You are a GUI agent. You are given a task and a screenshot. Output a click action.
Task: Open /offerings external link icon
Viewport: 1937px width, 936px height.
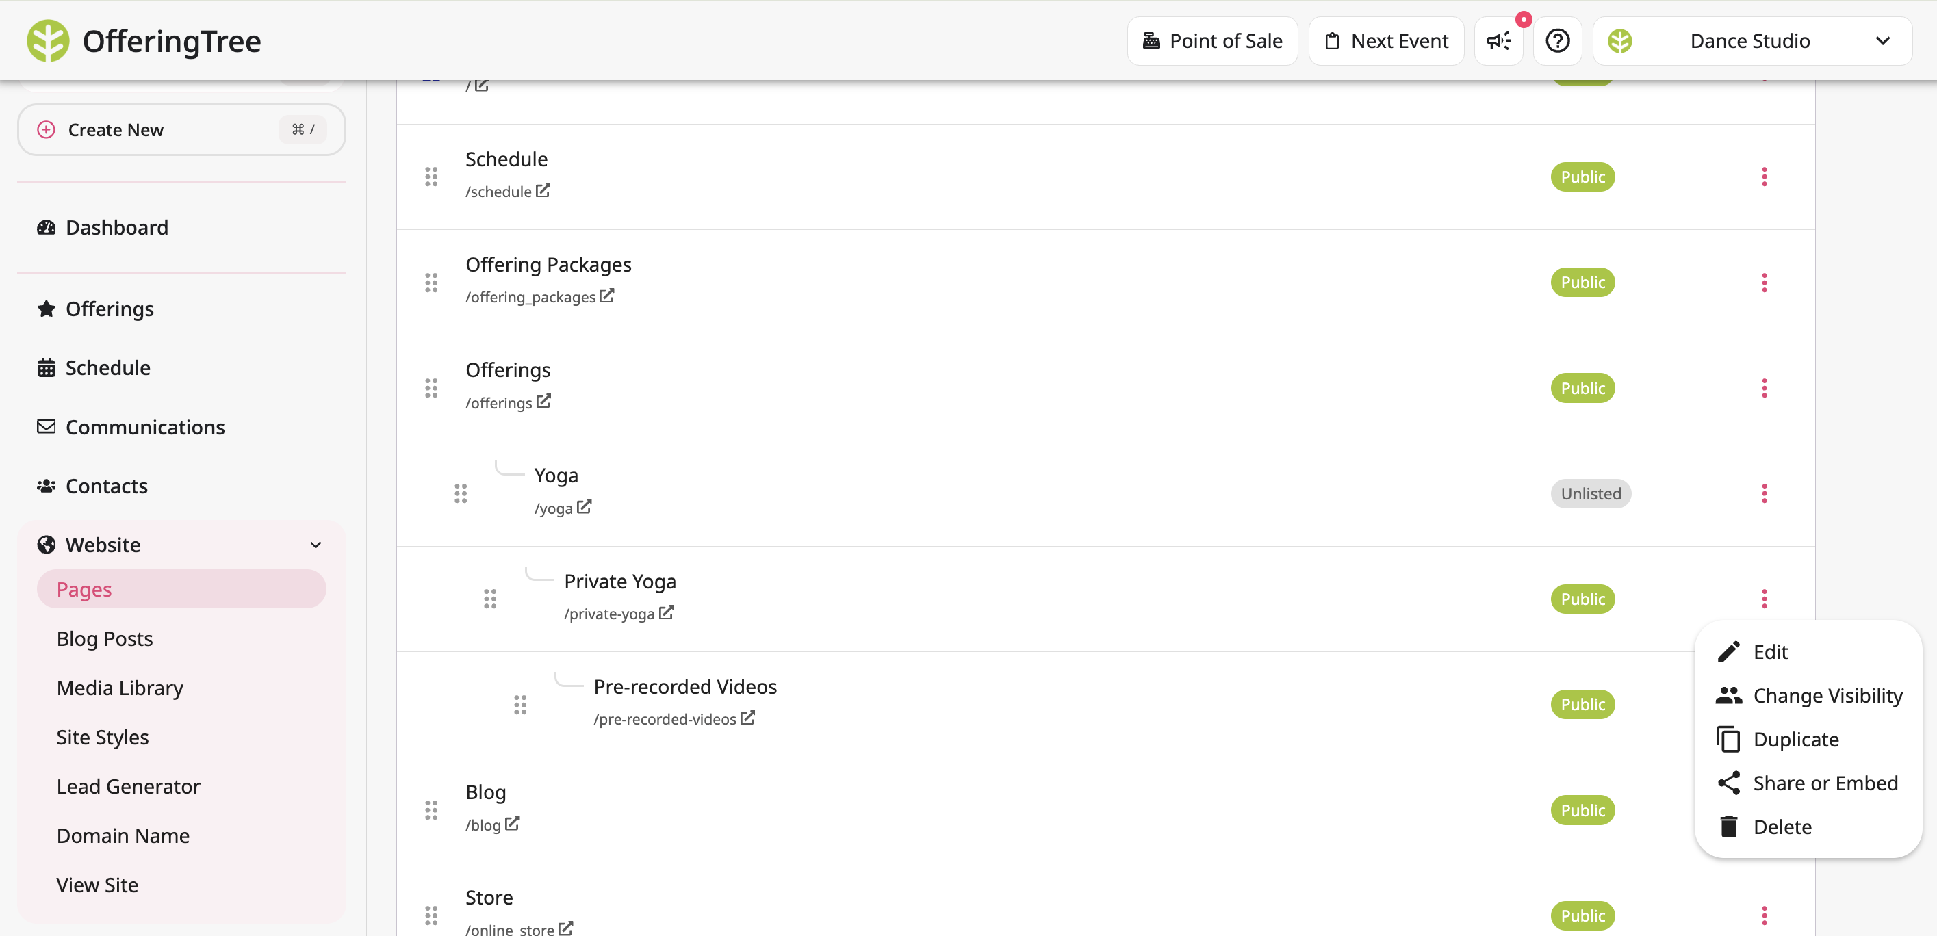click(x=543, y=402)
